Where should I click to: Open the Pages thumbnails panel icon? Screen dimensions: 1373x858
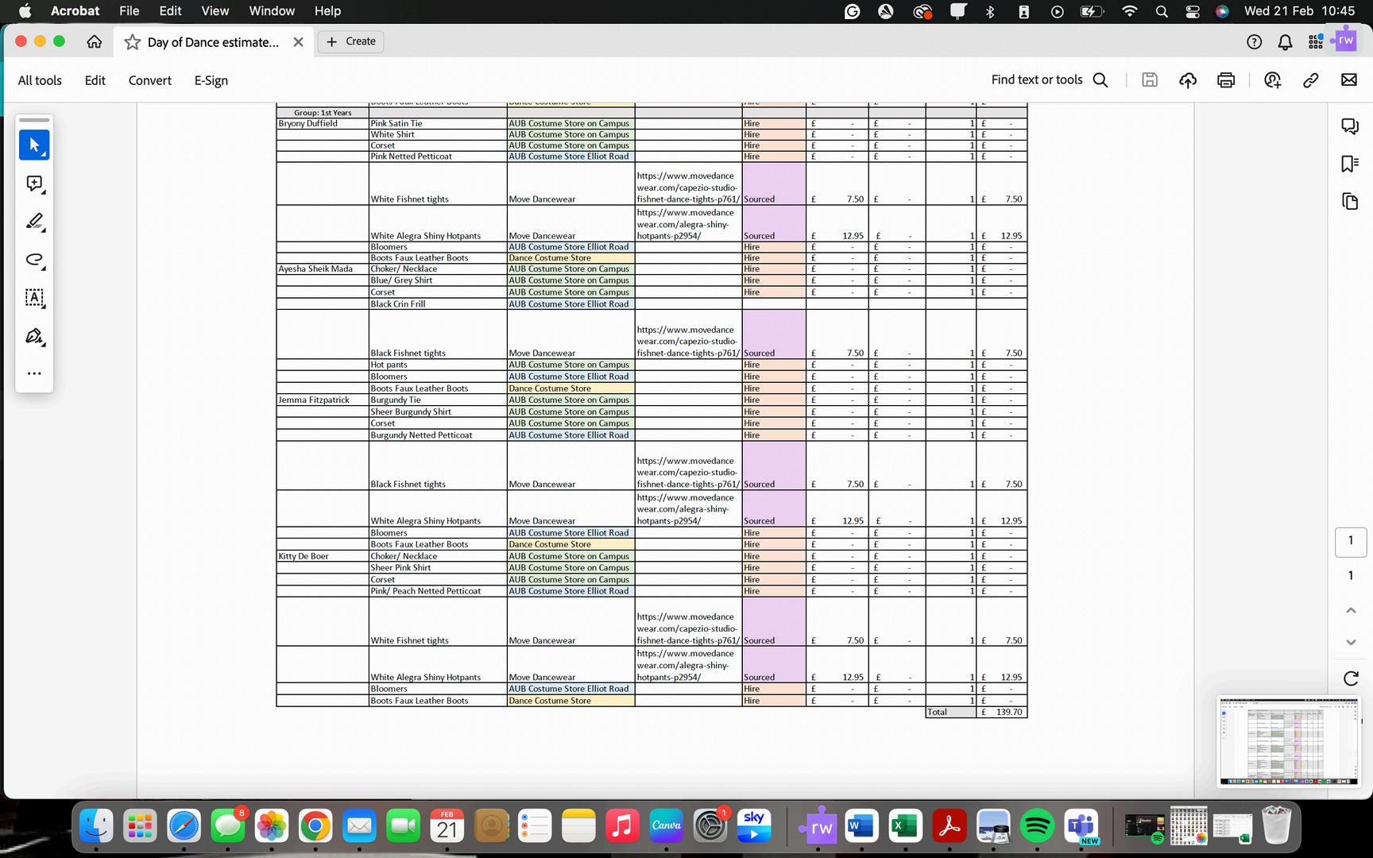pyautogui.click(x=1350, y=201)
